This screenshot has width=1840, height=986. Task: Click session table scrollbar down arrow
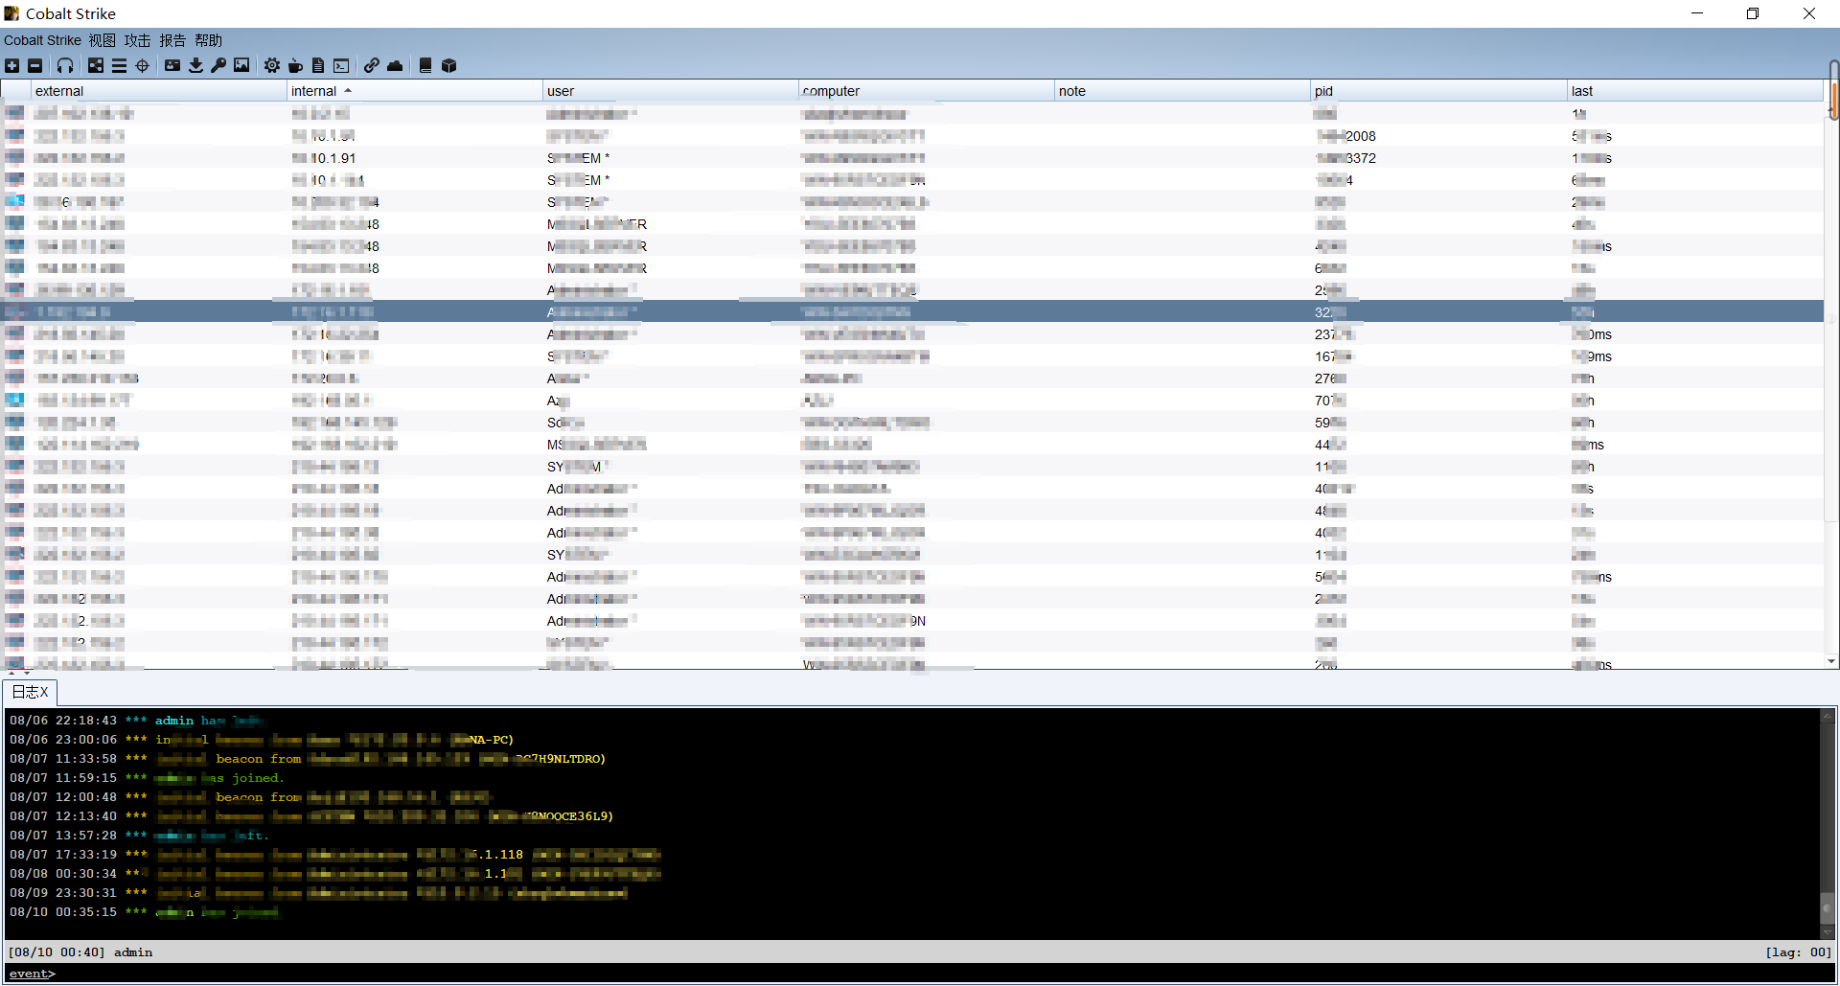[1831, 661]
